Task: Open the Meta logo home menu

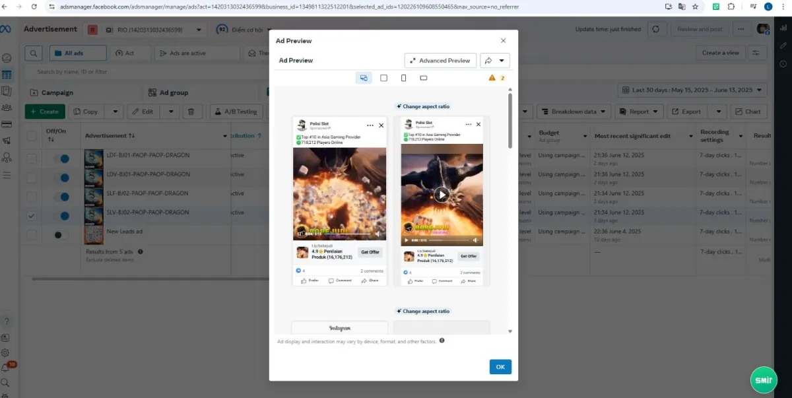Action: pos(6,29)
